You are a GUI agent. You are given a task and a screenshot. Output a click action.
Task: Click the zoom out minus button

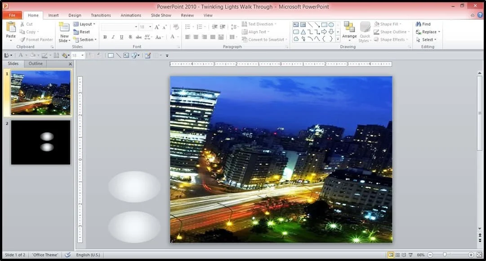point(430,255)
